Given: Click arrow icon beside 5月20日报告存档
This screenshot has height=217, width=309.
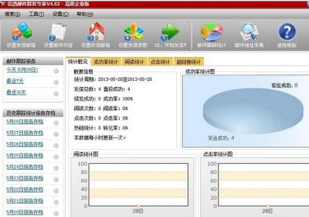Looking at the screenshot, I should click(56, 214).
